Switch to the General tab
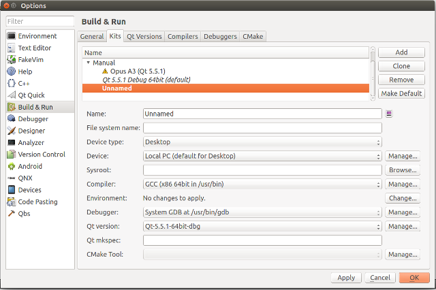Screen dimensions: 436x290 [92, 36]
